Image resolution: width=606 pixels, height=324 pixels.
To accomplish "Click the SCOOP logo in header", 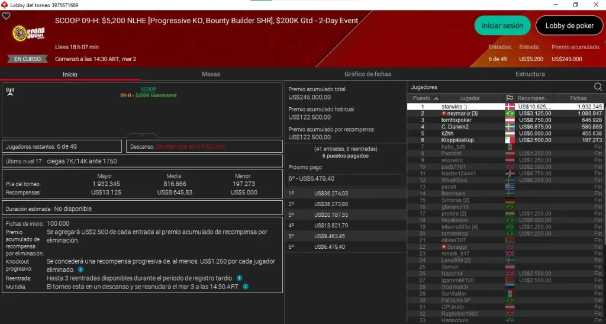I will (x=28, y=33).
